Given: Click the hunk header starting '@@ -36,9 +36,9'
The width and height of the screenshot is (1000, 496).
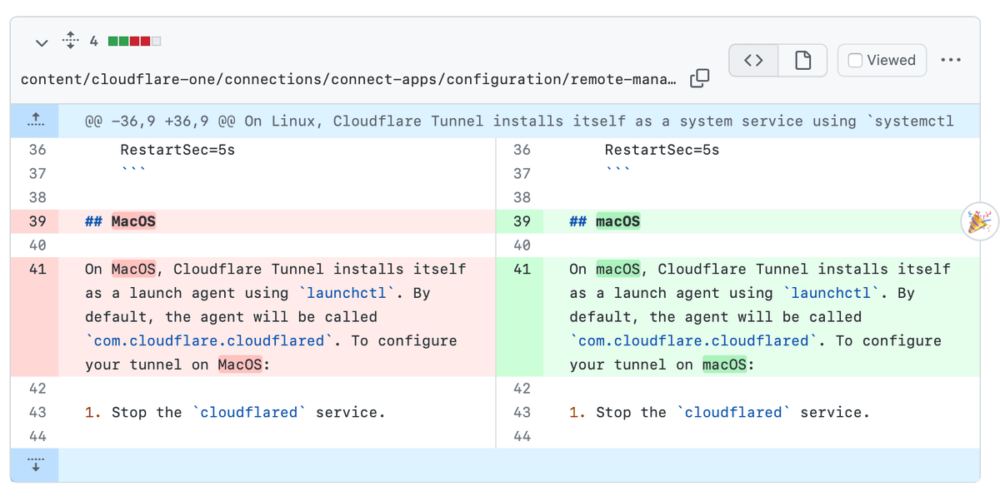Looking at the screenshot, I should (519, 122).
